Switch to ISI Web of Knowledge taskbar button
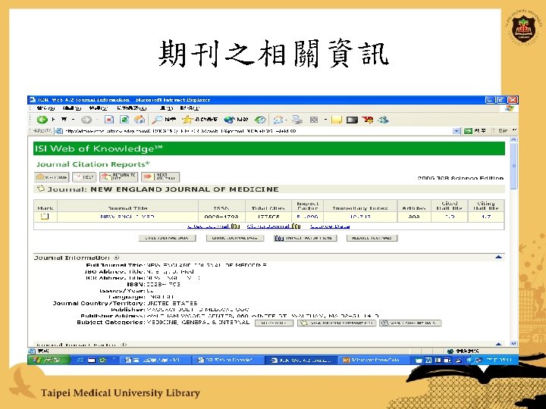The image size is (546, 409). [227, 360]
